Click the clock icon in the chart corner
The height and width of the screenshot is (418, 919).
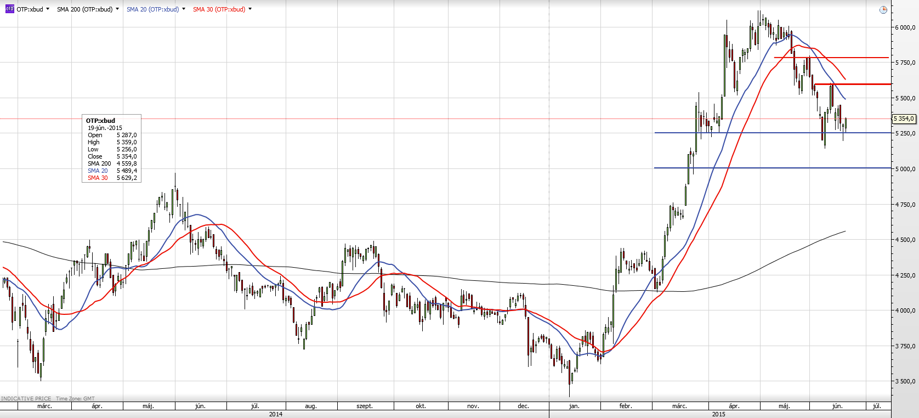(x=883, y=10)
